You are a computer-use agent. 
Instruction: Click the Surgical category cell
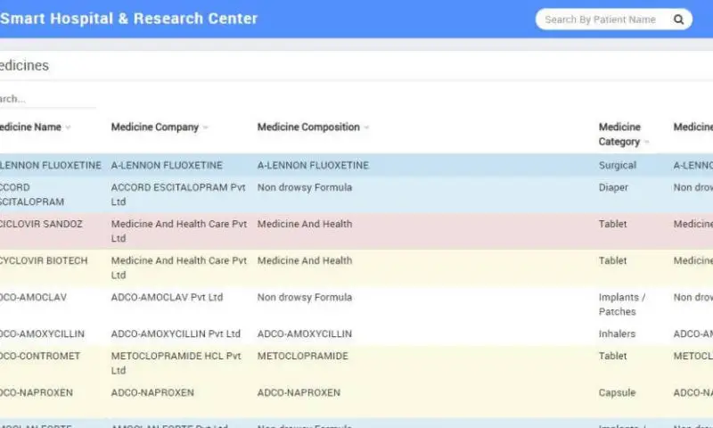pos(617,165)
